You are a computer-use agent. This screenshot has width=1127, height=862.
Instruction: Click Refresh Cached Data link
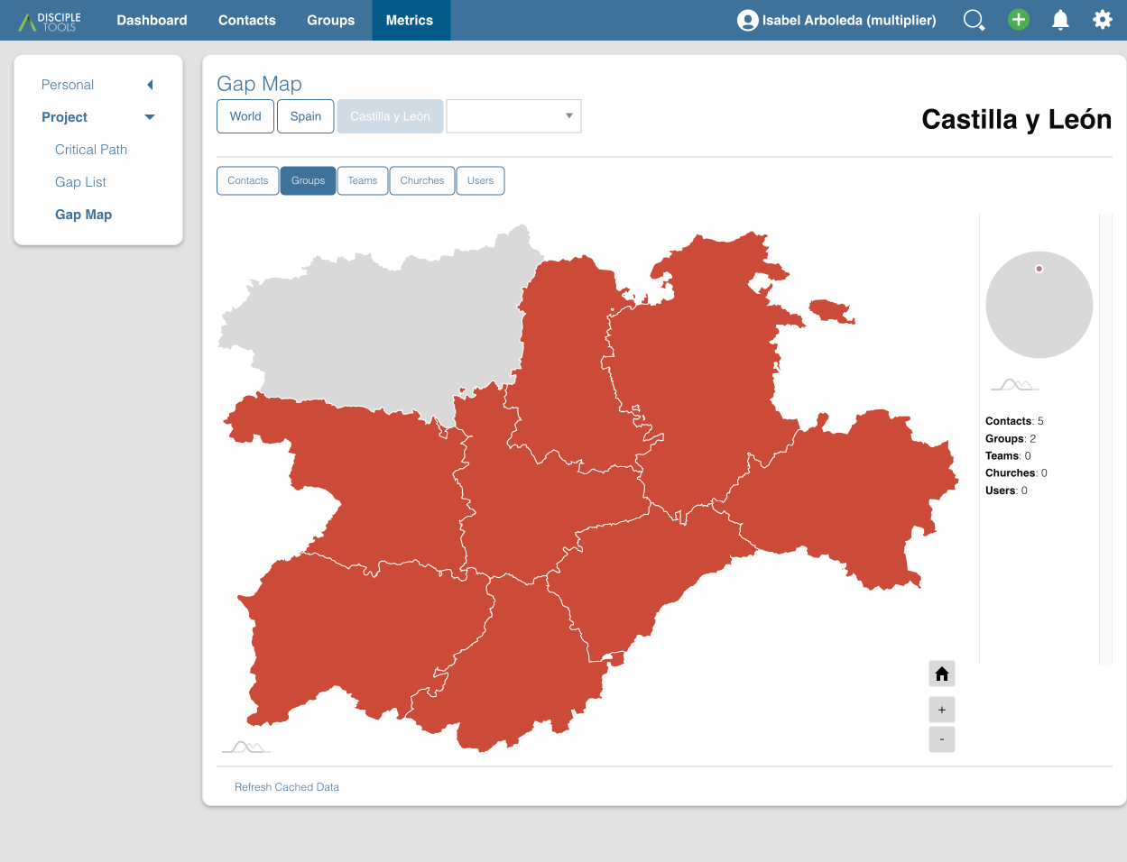pos(287,787)
